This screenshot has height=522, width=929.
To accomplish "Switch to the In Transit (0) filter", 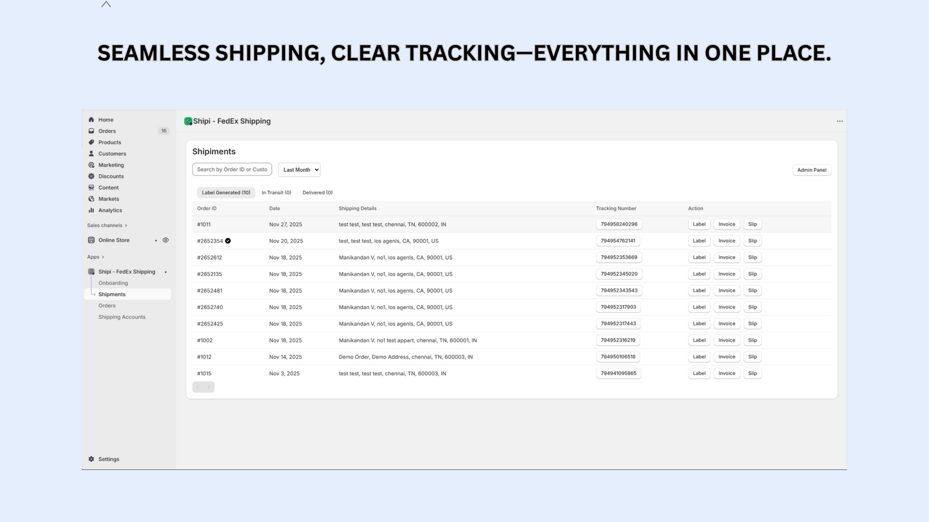I will [276, 192].
